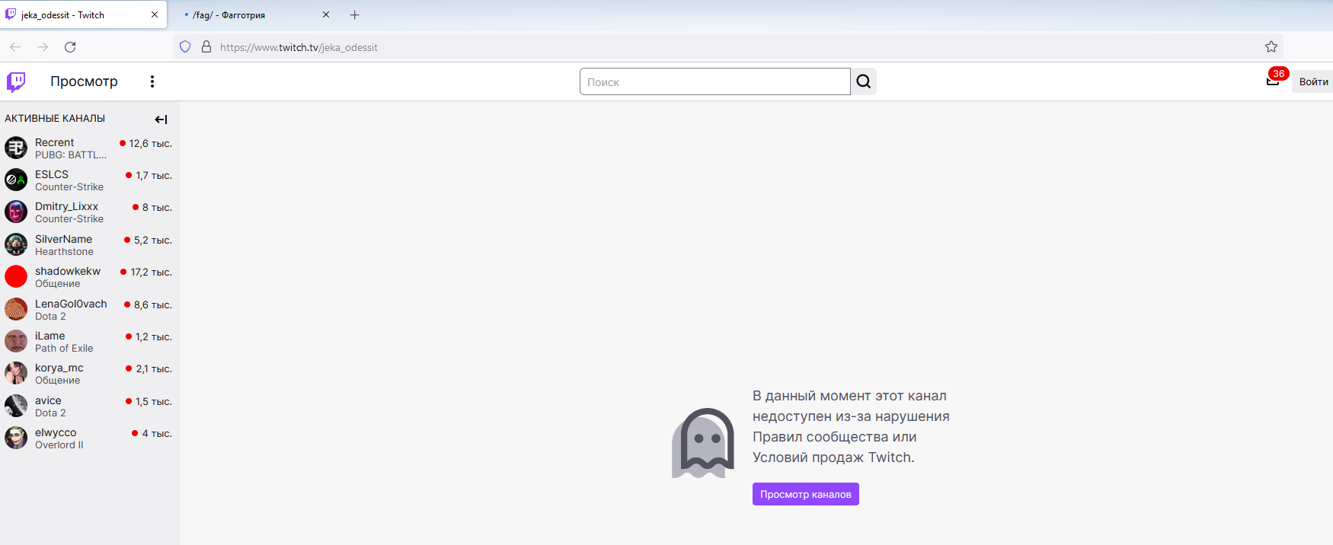This screenshot has height=545, width=1333.
Task: View site security padlock info
Action: (x=206, y=47)
